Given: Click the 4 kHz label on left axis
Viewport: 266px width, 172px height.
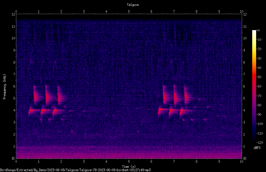Looking at the screenshot, I should (x=14, y=110).
